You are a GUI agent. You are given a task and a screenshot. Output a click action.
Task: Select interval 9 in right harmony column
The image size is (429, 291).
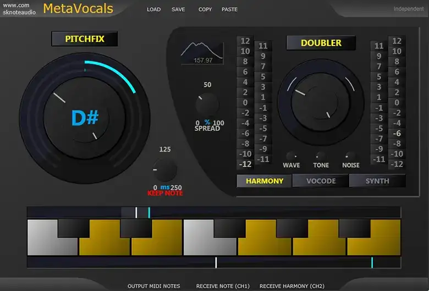tap(379, 56)
